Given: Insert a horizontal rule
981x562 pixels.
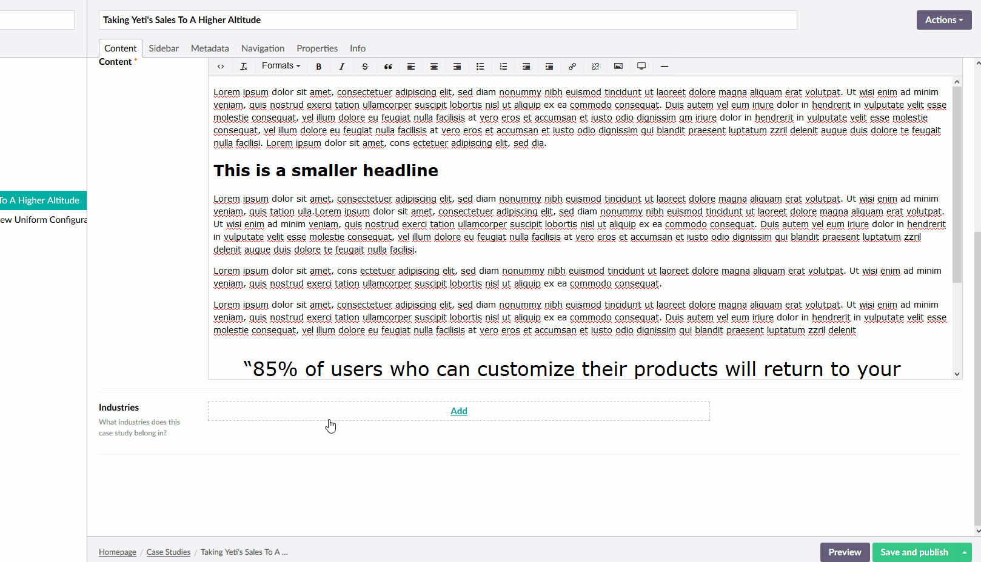Looking at the screenshot, I should (x=665, y=67).
